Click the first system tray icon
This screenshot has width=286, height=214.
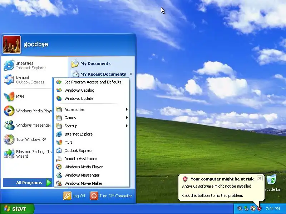[240, 209]
